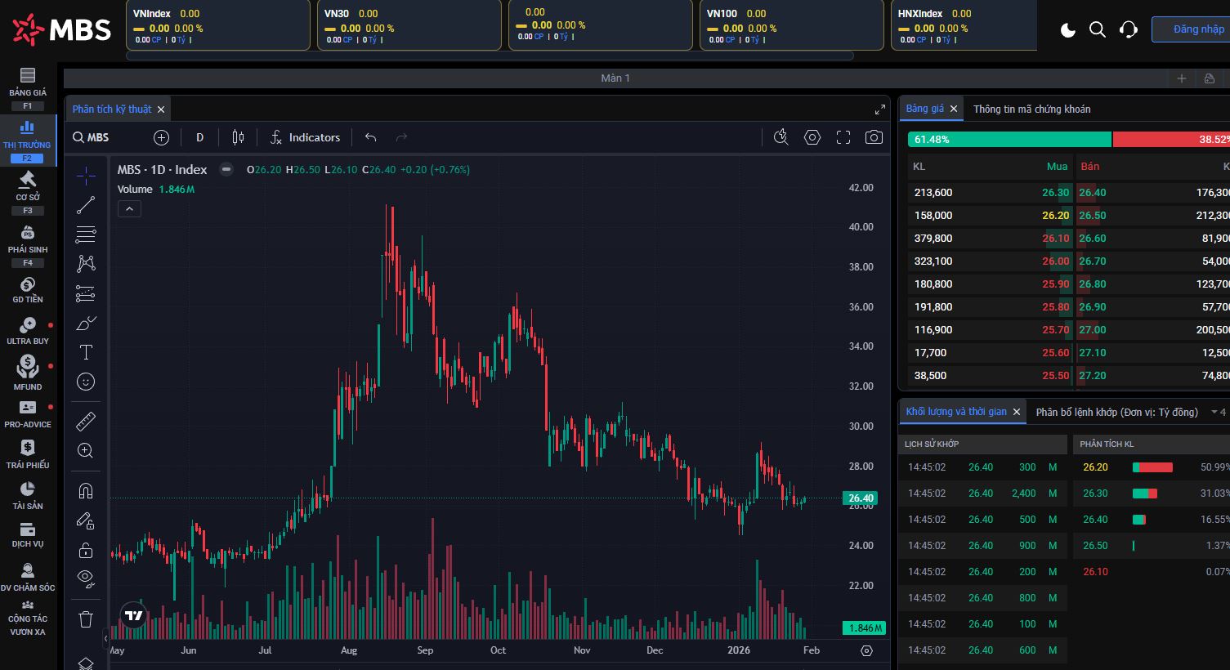
Task: Select the Fibonacci retracement tool
Action: [x=86, y=234]
